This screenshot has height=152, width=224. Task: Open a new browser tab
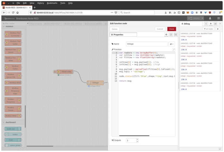tap(35, 7)
